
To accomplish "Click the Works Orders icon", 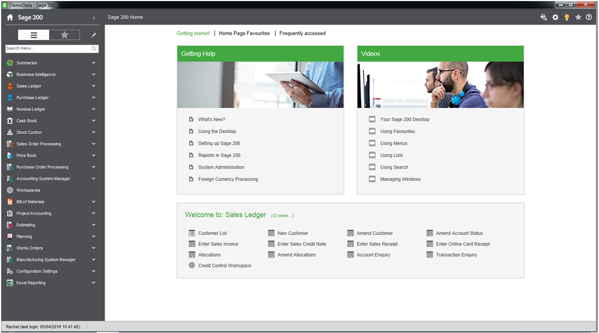I will [10, 248].
